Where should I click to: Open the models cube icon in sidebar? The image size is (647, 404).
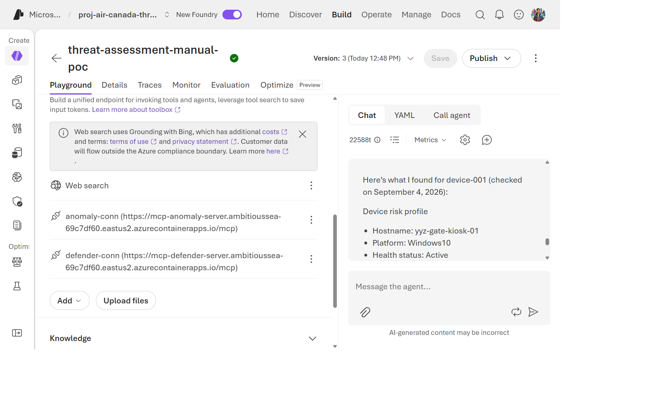click(x=17, y=80)
